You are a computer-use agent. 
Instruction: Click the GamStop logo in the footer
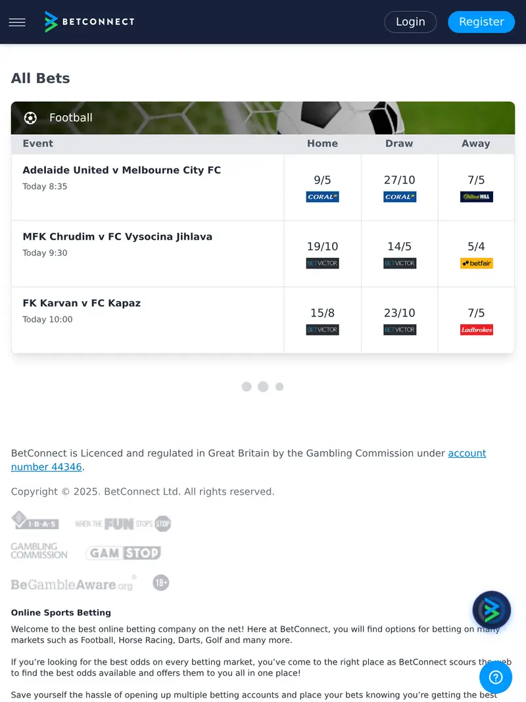[x=123, y=553]
